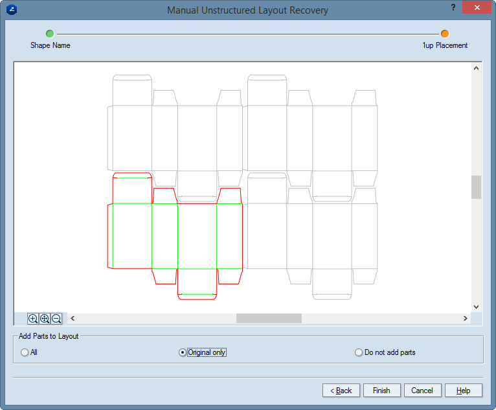Click the orange 1up Placement step circle
The image size is (496, 410).
click(445, 34)
